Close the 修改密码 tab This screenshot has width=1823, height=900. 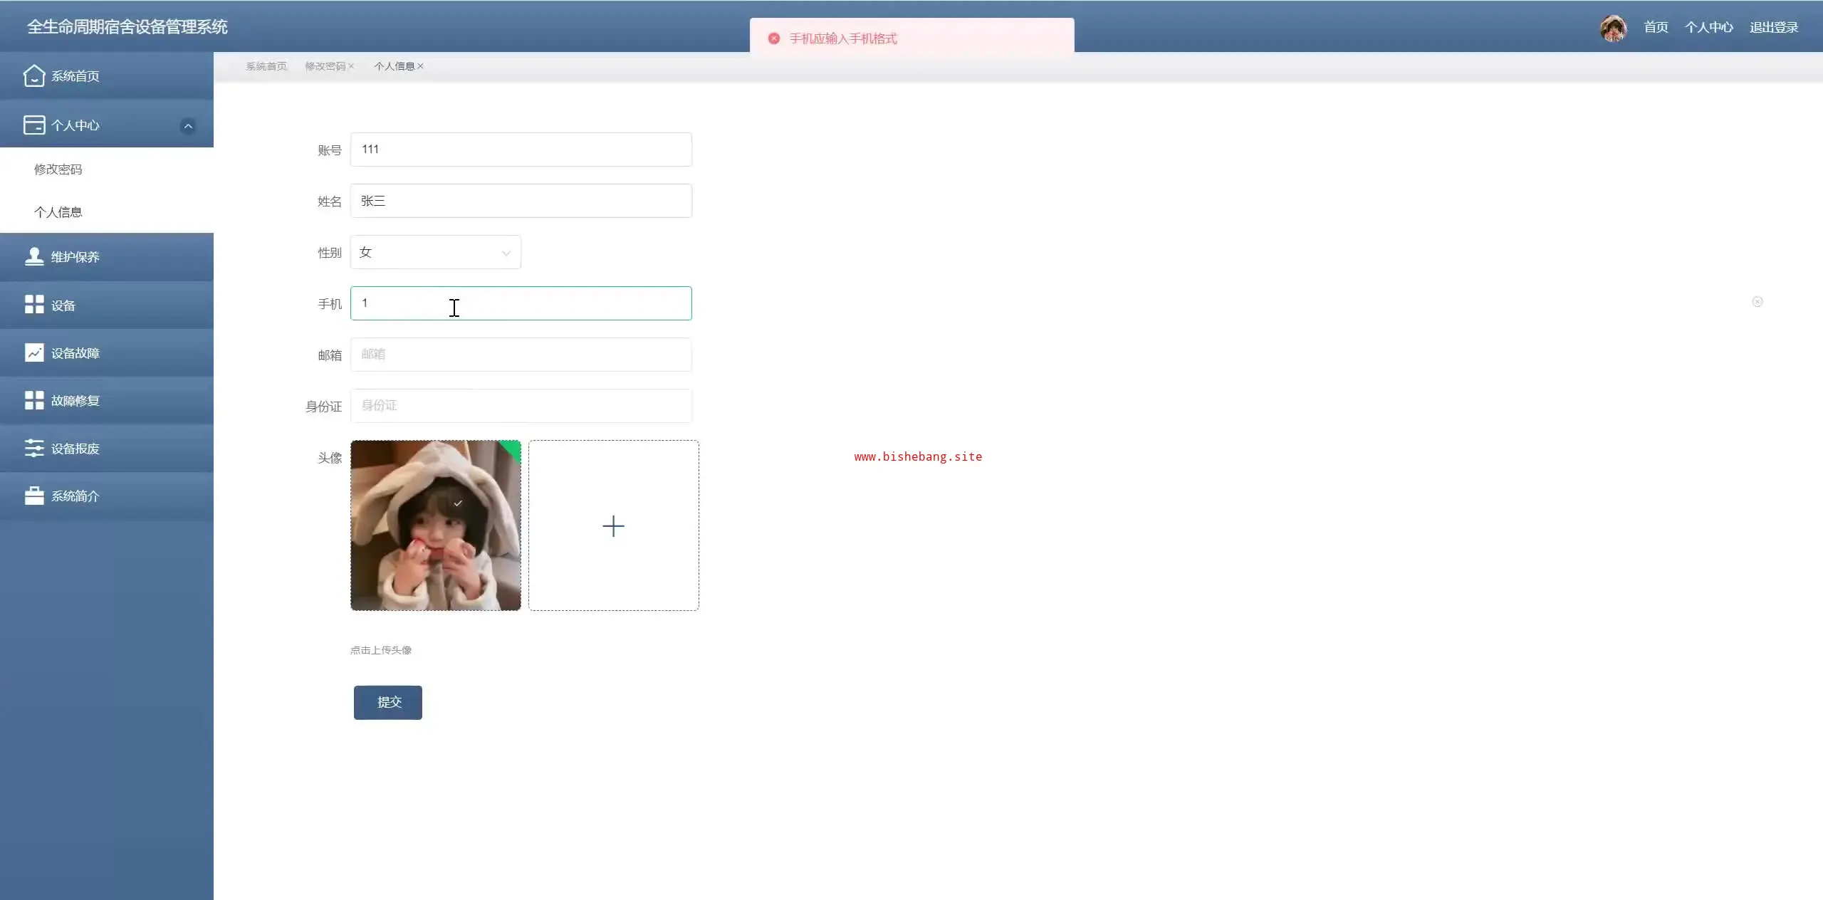tap(351, 66)
